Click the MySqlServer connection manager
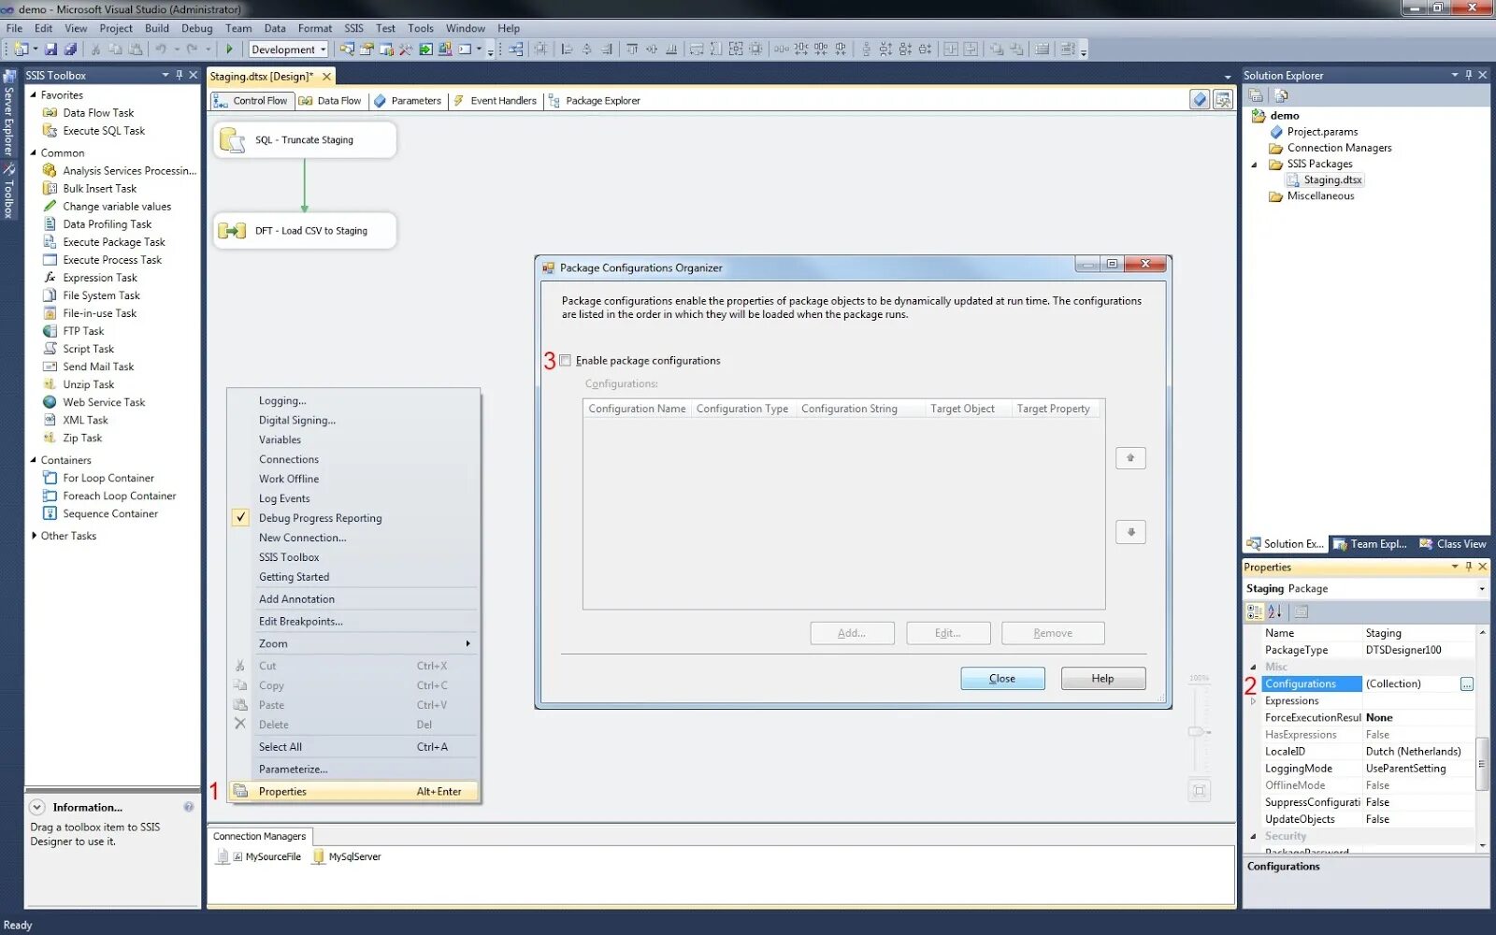The height and width of the screenshot is (935, 1496). [x=347, y=856]
